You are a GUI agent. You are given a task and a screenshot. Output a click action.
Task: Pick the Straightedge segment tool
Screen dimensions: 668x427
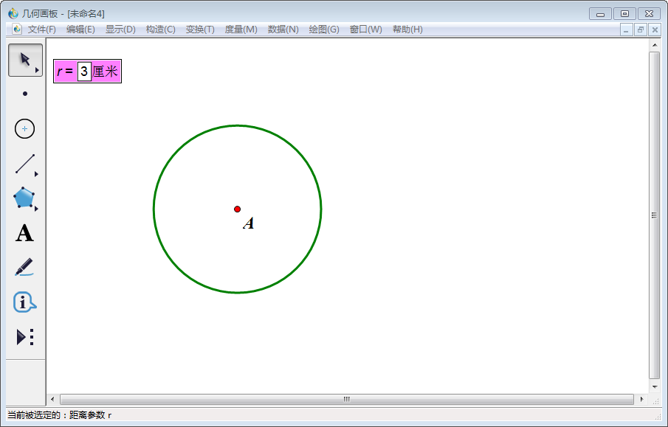click(x=24, y=164)
